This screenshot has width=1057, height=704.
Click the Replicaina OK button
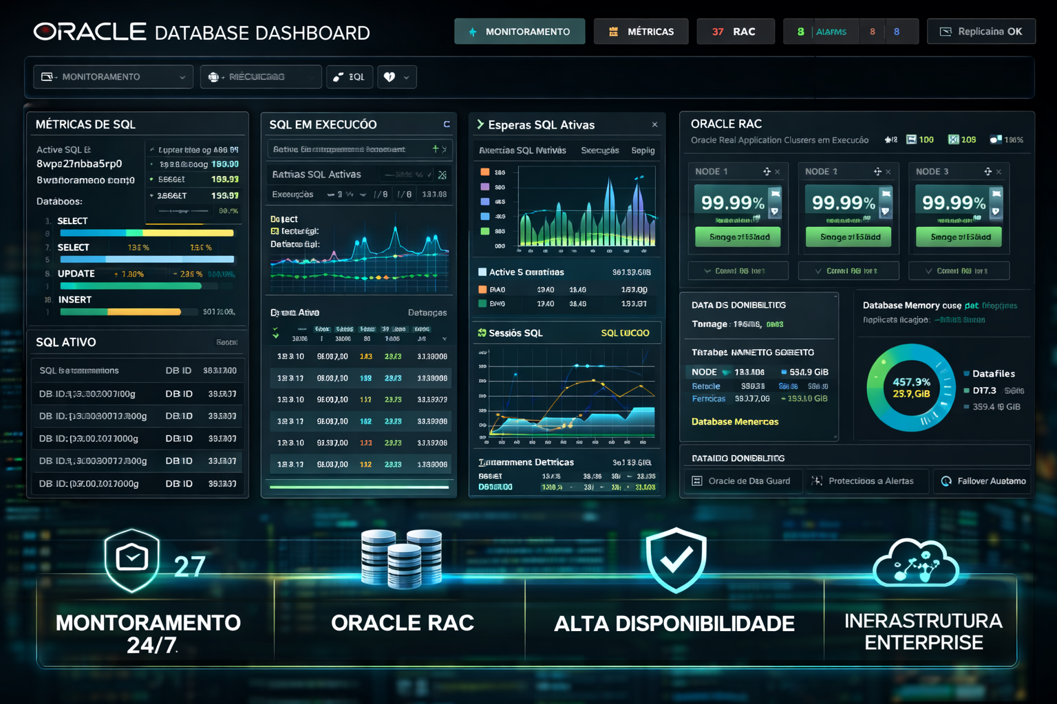981,32
